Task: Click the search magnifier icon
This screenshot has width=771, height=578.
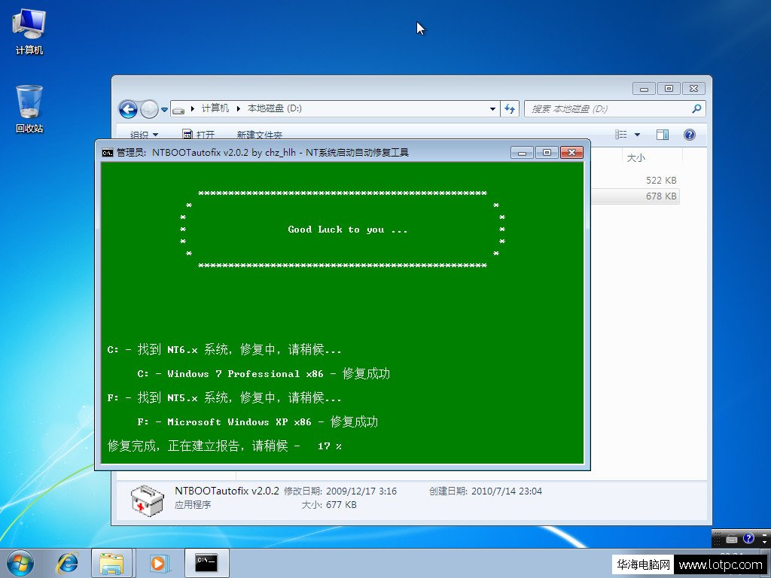Action: 696,108
